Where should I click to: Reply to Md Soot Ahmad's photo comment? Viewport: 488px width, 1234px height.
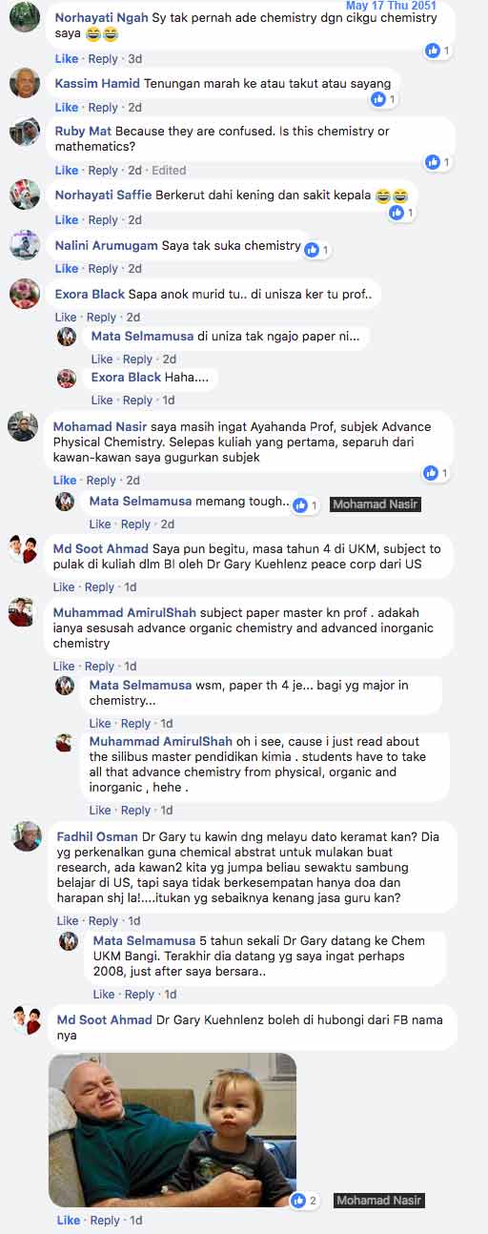pos(105,1221)
